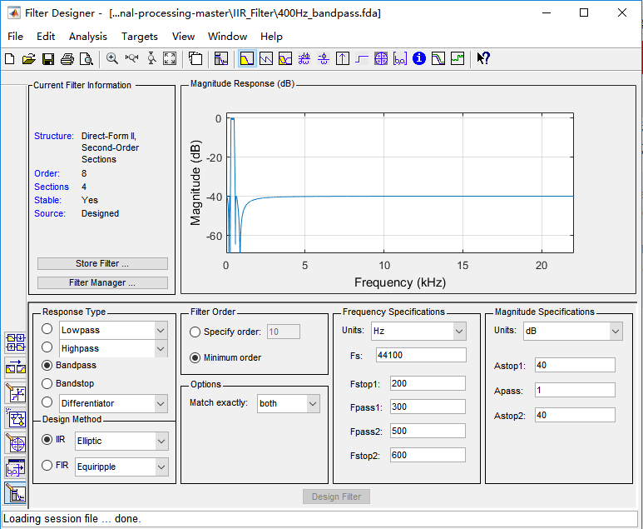Display the Group Delay response icon

pos(304,59)
